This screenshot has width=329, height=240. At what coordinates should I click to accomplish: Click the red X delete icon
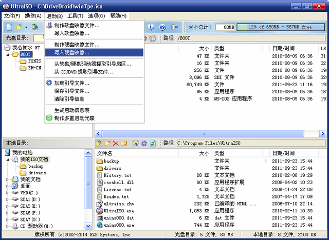point(116,143)
